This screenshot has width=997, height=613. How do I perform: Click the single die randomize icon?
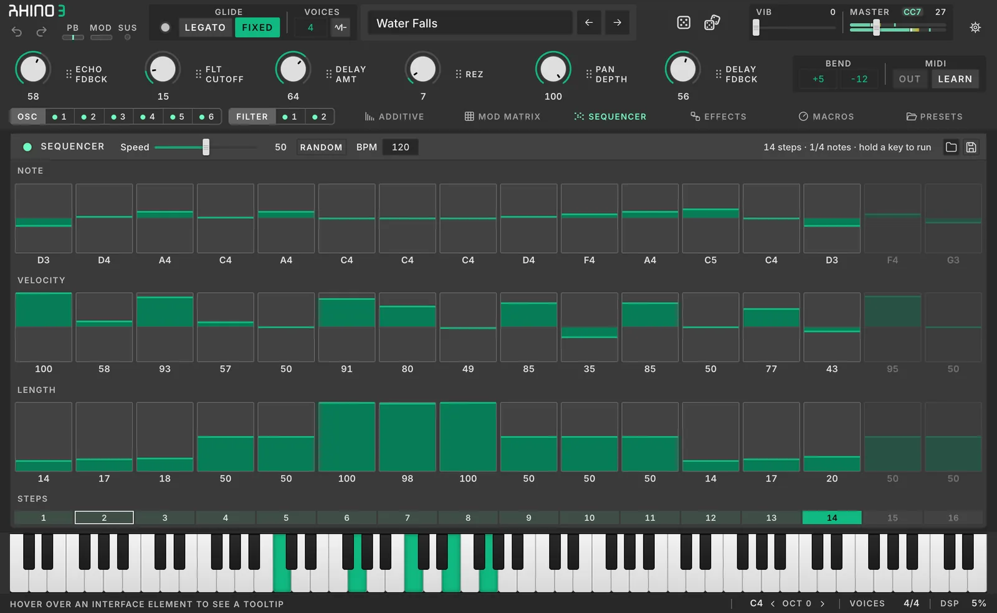coord(684,23)
